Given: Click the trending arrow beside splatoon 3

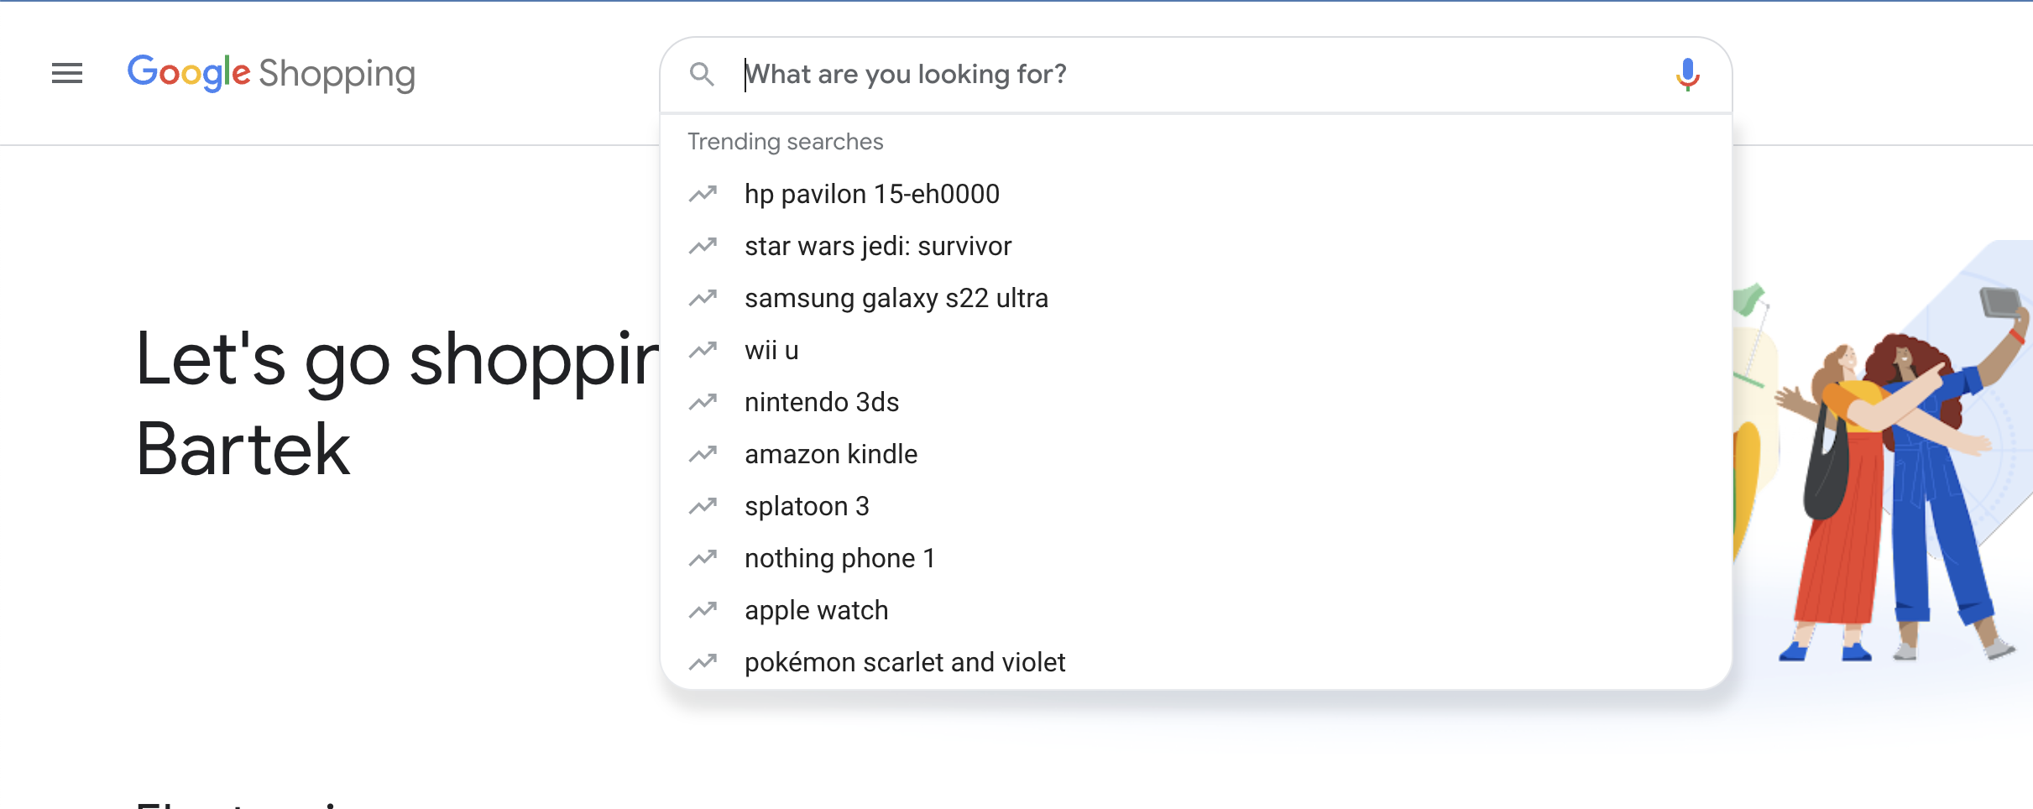Looking at the screenshot, I should (x=703, y=506).
